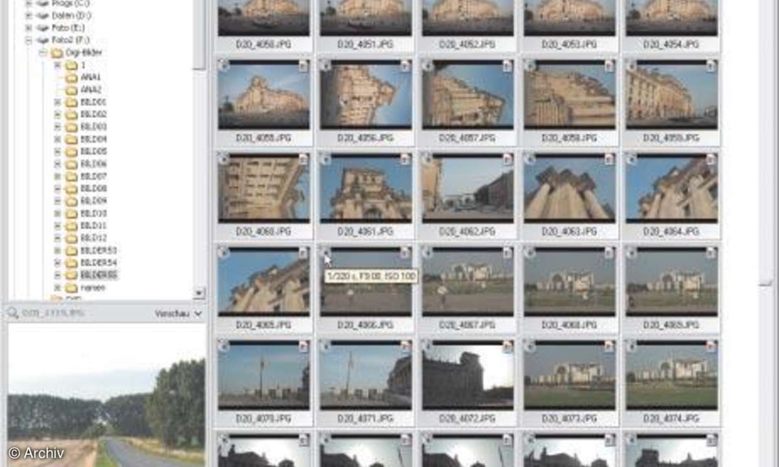
Task: Click the file-type icon on D20_4073.JPG thumbnail
Action: [610, 346]
